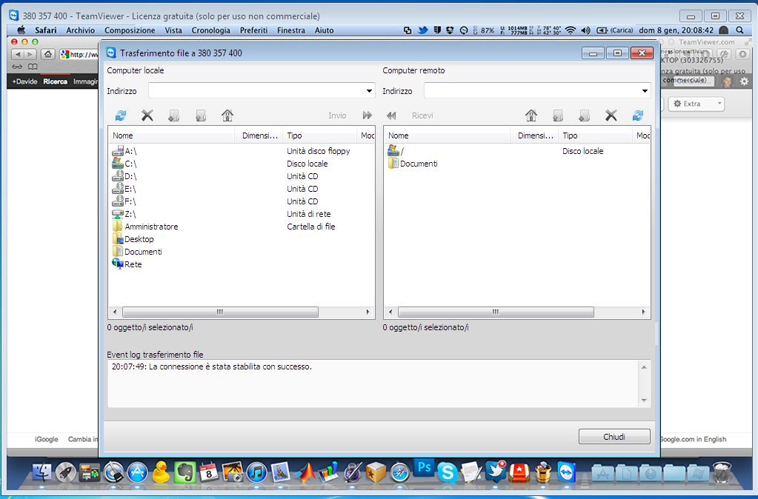This screenshot has width=758, height=499.
Task: Click the delete X icon in remote toolbar
Action: click(x=611, y=115)
